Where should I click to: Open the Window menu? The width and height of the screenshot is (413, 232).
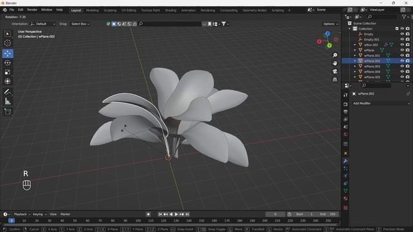[46, 10]
